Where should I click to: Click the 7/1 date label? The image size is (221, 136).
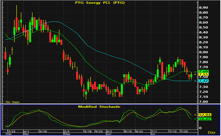tap(154, 131)
